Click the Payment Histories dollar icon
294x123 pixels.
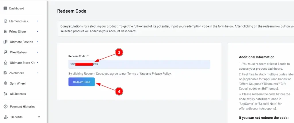pyautogui.click(x=5, y=107)
